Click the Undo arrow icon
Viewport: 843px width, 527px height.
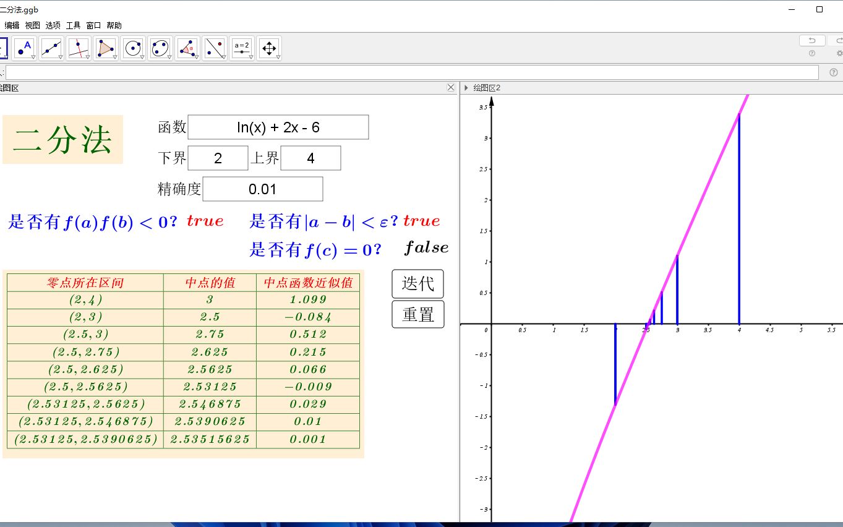pos(811,40)
